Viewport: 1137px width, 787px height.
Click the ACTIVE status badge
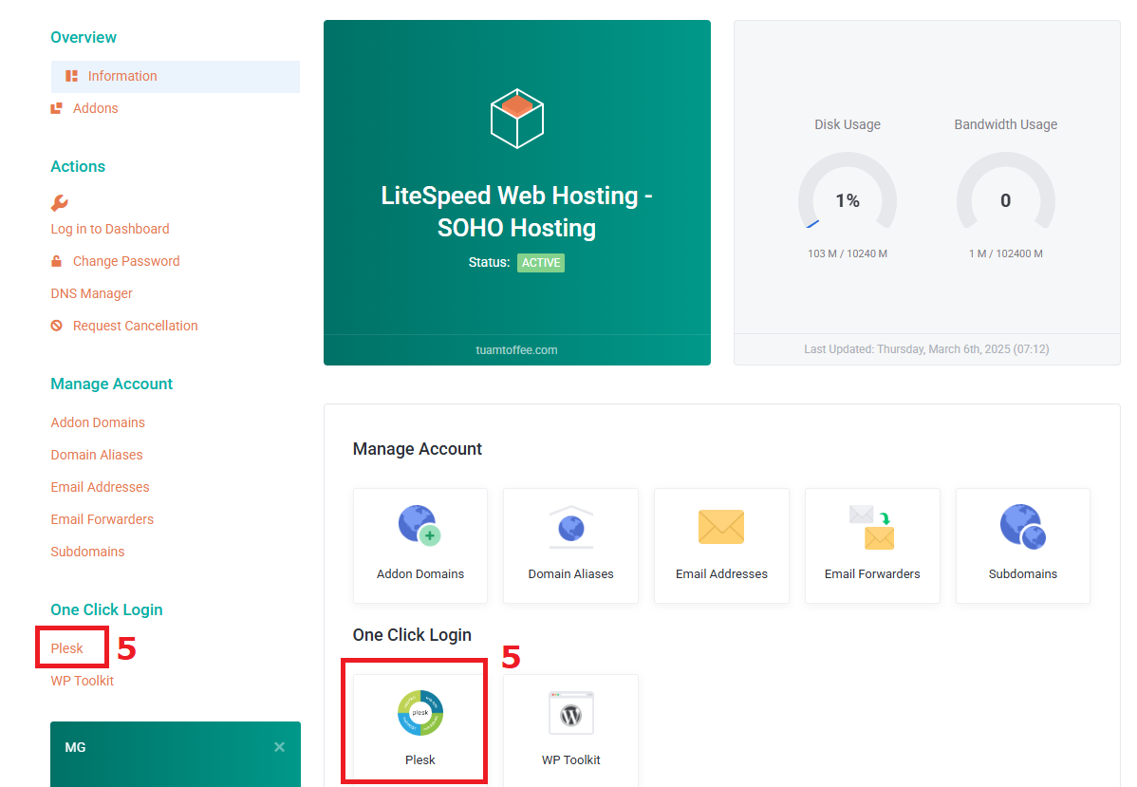pos(541,263)
